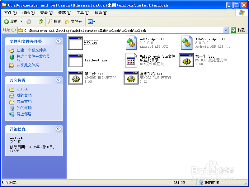Click the 转到 Go button
Viewport: 249px width, 187px height.
[238, 30]
